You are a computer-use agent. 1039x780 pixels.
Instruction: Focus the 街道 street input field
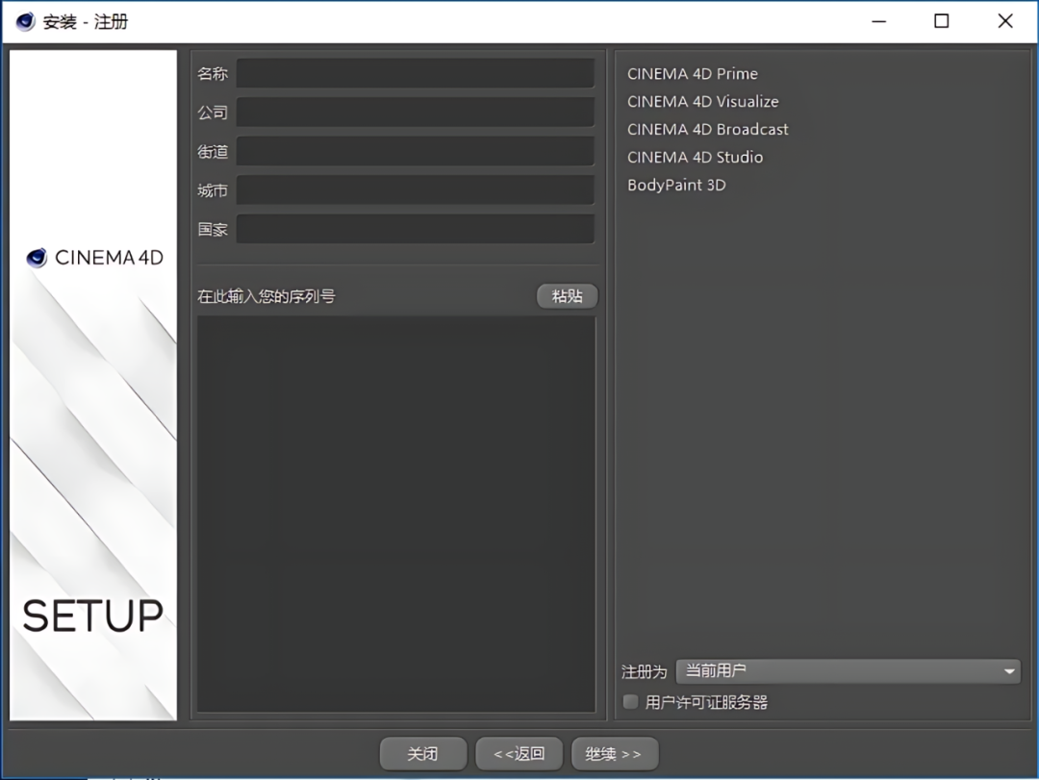point(416,152)
